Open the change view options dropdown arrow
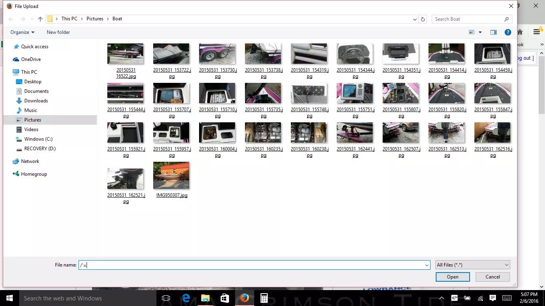The image size is (545, 306). (x=480, y=32)
